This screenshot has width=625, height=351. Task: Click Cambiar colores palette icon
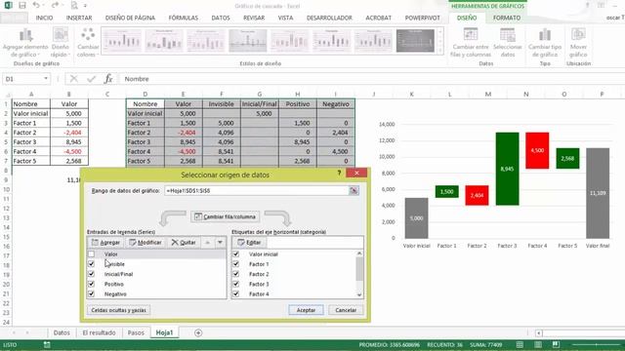(88, 35)
